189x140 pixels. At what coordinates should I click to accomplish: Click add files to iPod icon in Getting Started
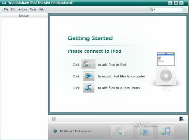[87, 64]
